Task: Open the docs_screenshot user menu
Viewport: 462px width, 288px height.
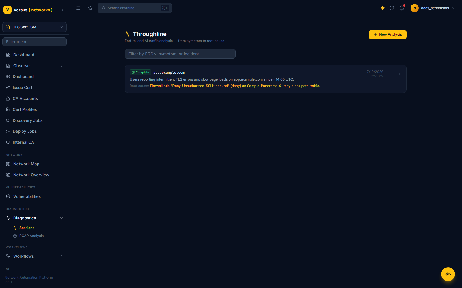Action: click(x=433, y=8)
